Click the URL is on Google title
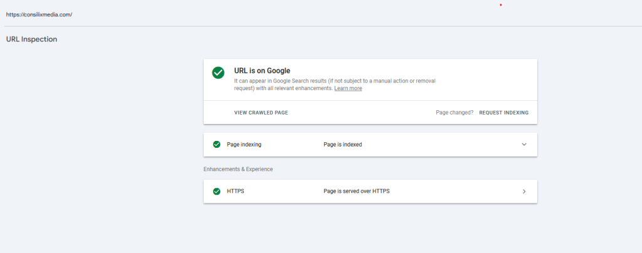This screenshot has width=642, height=253. [262, 71]
